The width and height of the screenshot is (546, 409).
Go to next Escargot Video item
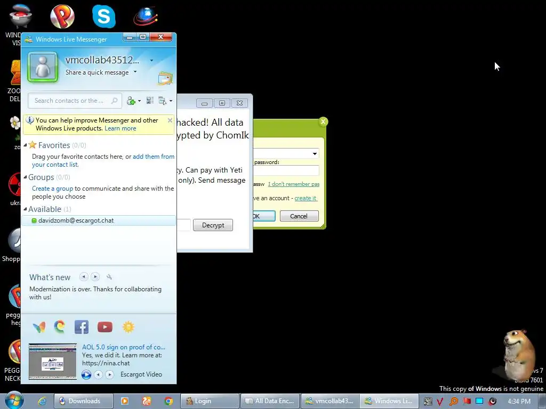110,374
